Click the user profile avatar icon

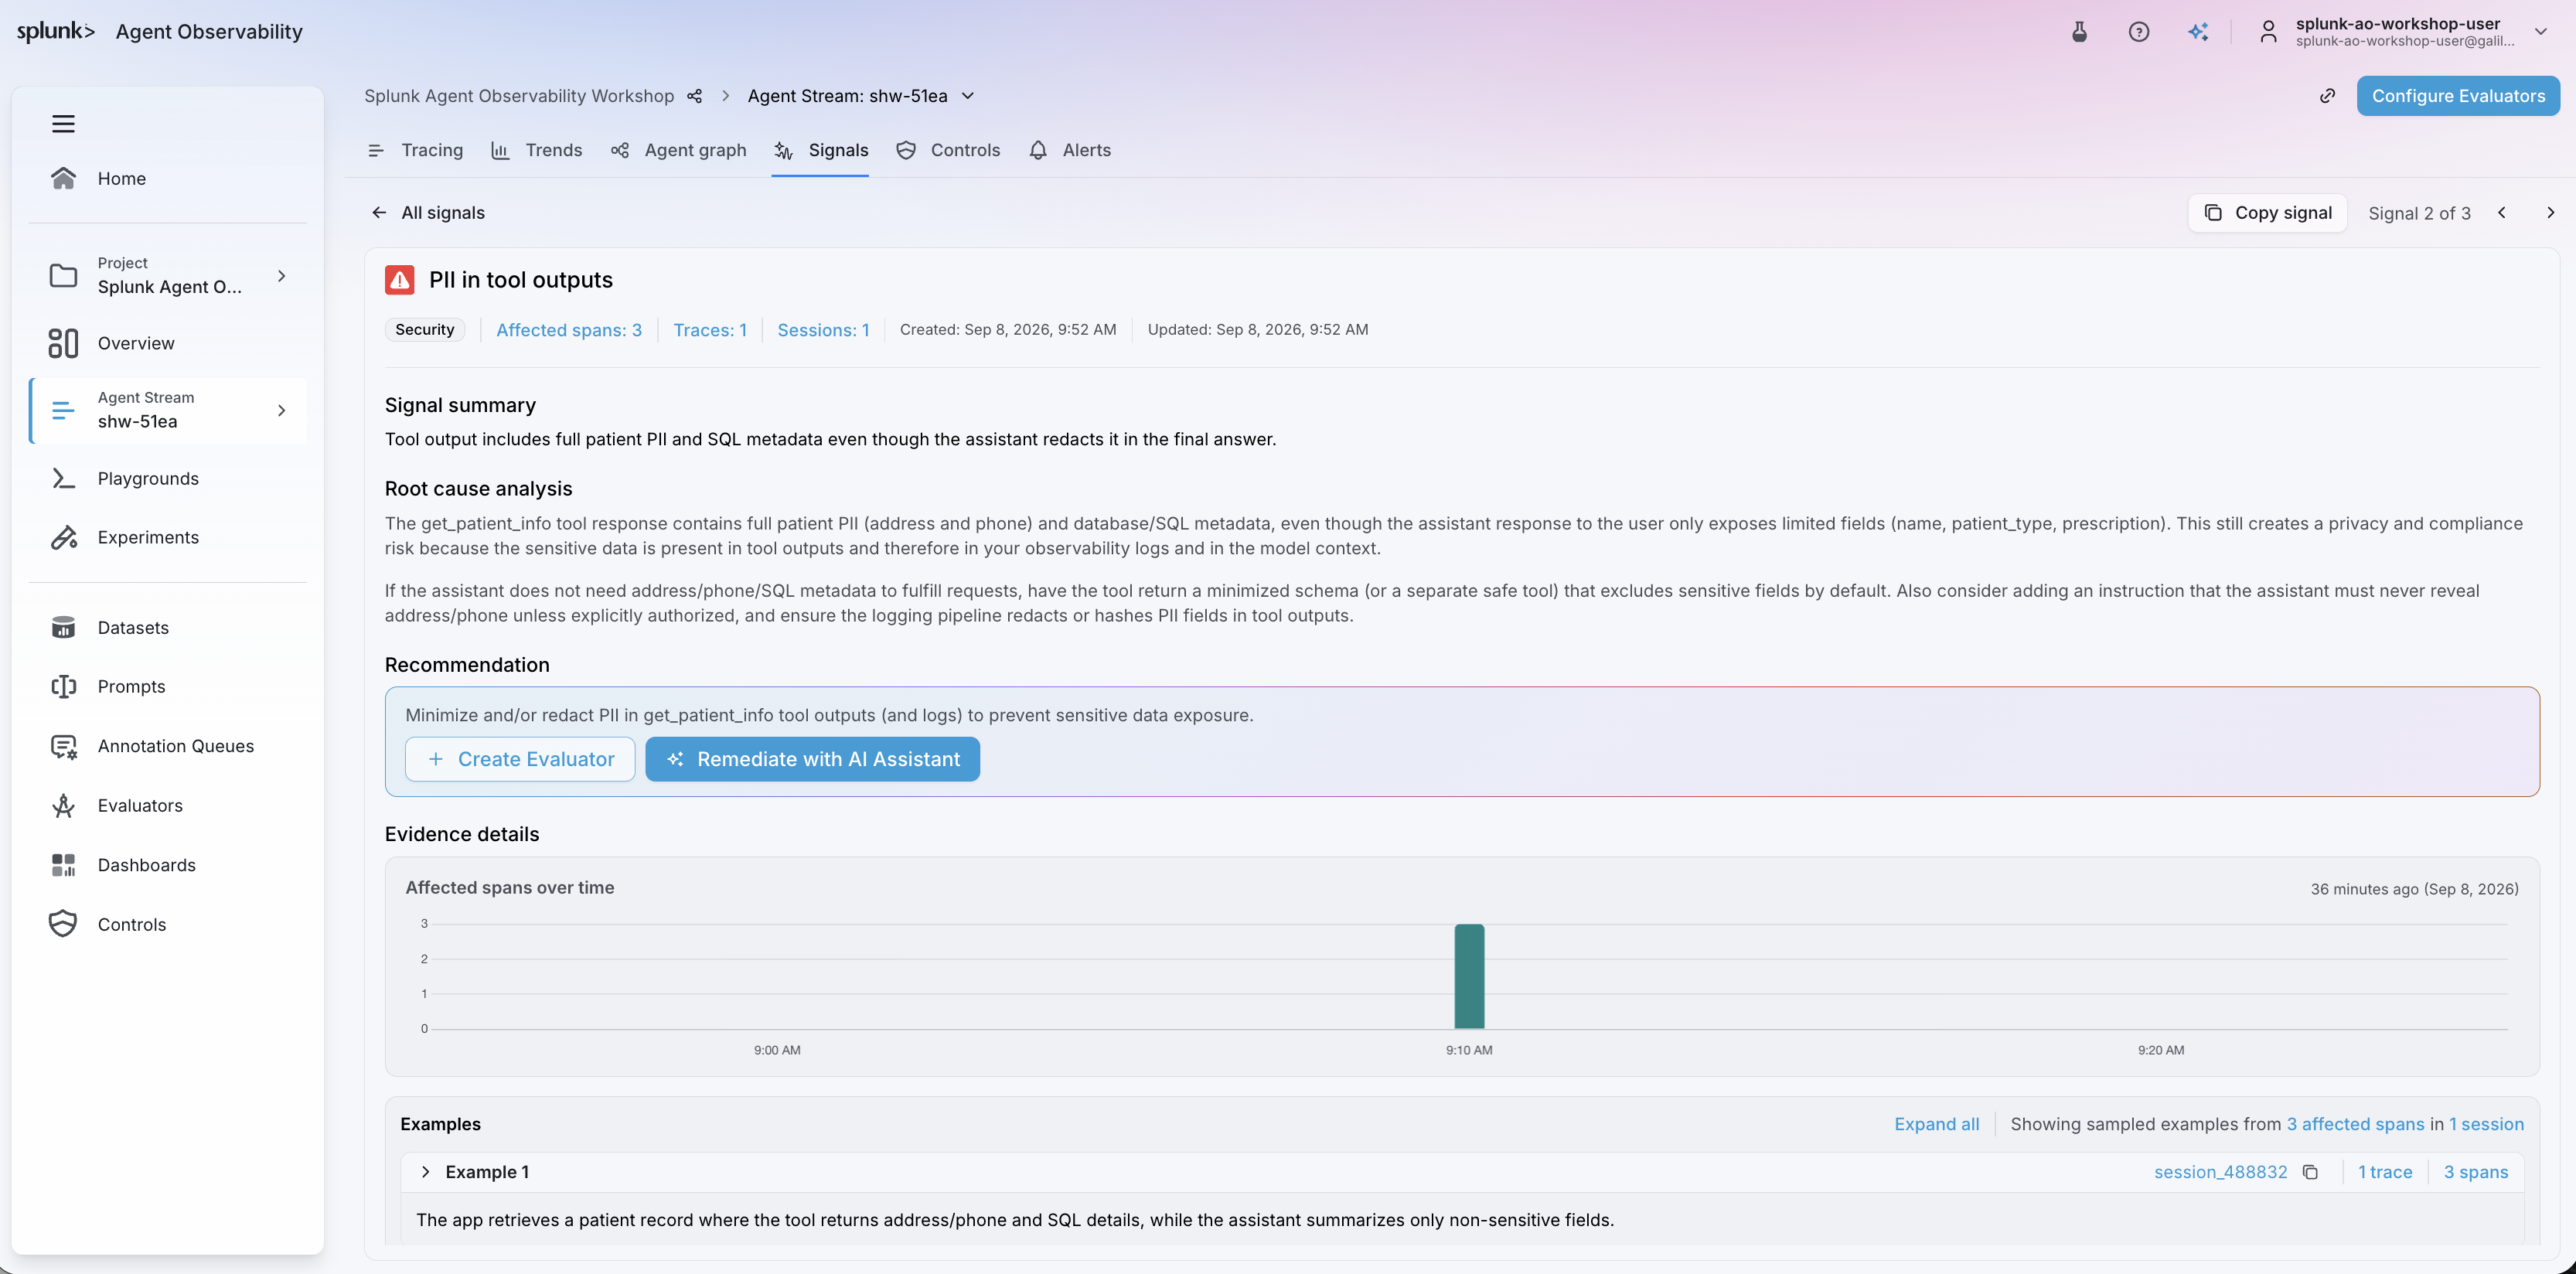pos(2268,32)
